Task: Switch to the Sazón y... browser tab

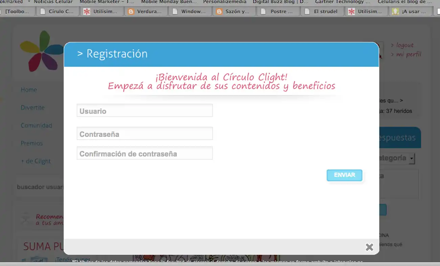Action: pyautogui.click(x=234, y=12)
